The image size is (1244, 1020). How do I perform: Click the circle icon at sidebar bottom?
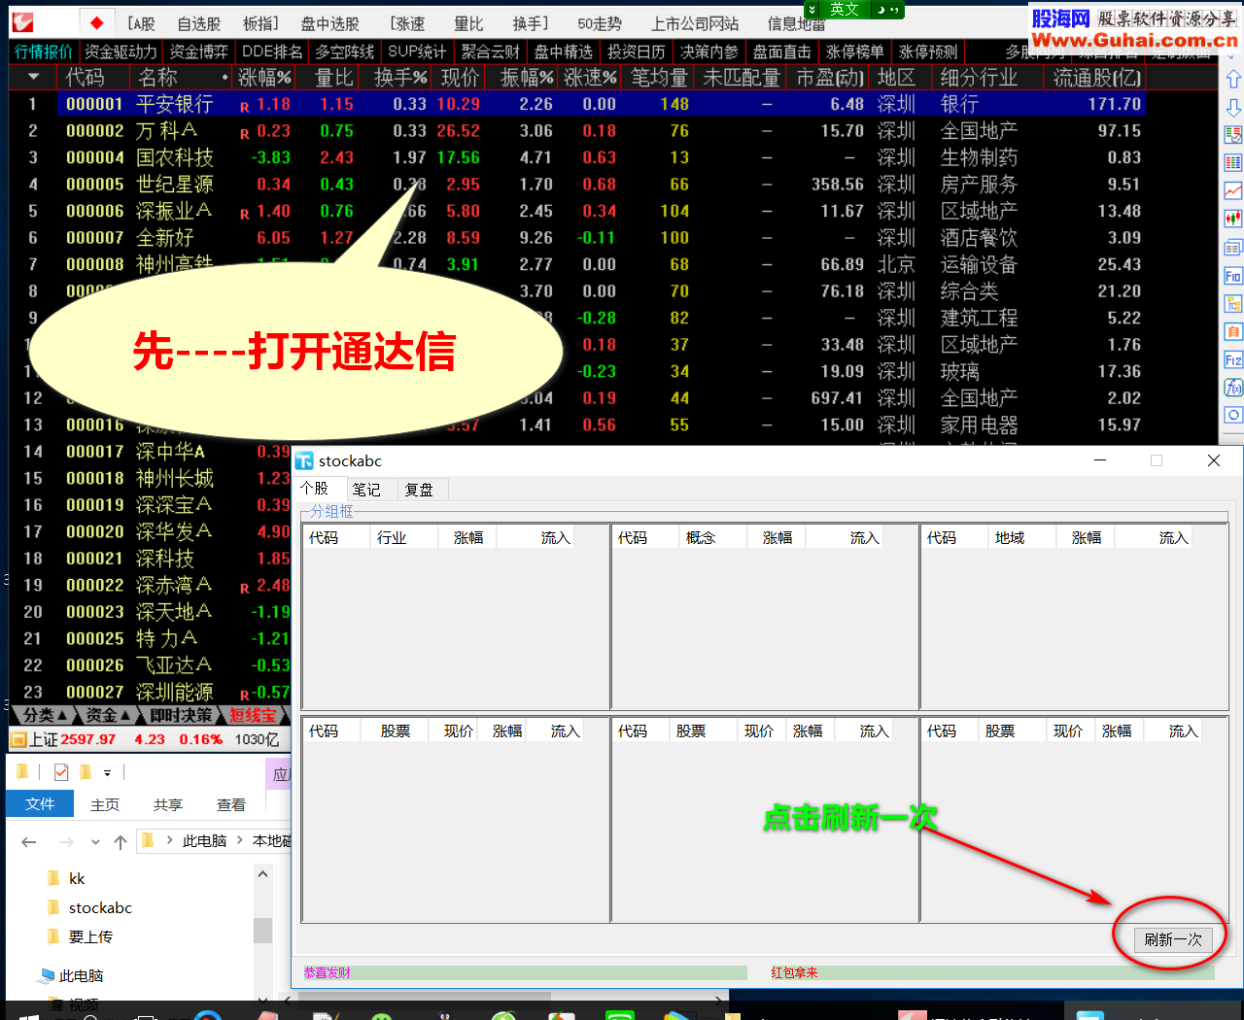[x=1233, y=415]
